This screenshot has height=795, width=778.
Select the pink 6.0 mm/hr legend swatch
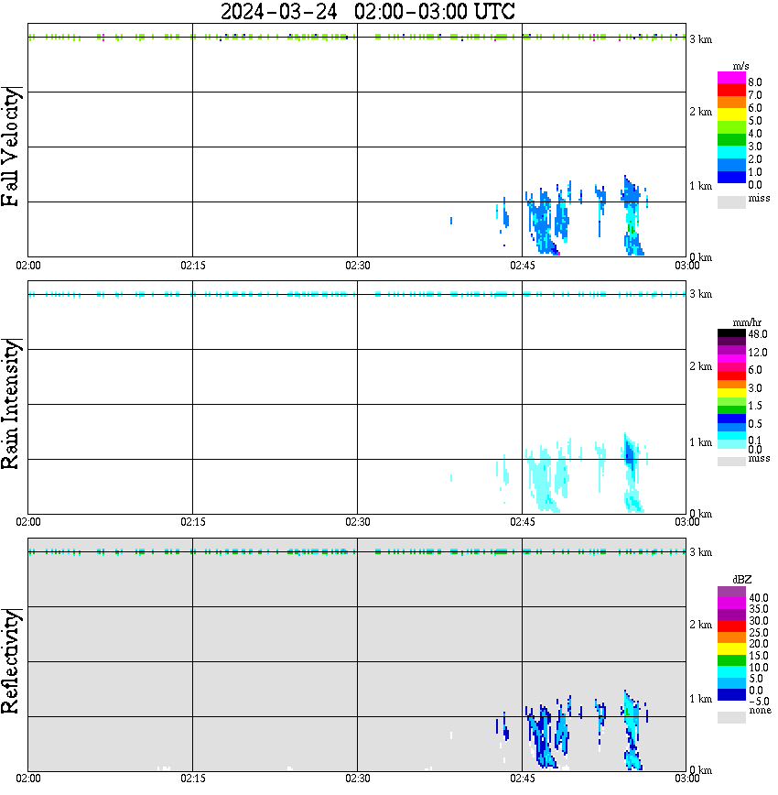tap(731, 367)
